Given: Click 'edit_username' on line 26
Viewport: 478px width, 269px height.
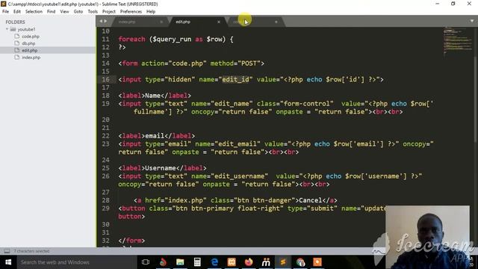Looking at the screenshot, I should click(x=239, y=176).
